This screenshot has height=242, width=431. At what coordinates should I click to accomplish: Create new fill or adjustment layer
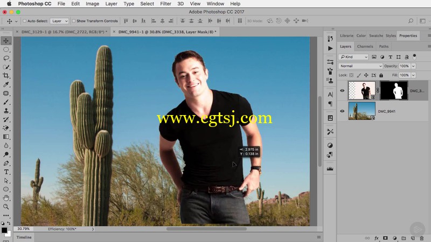tap(394, 238)
